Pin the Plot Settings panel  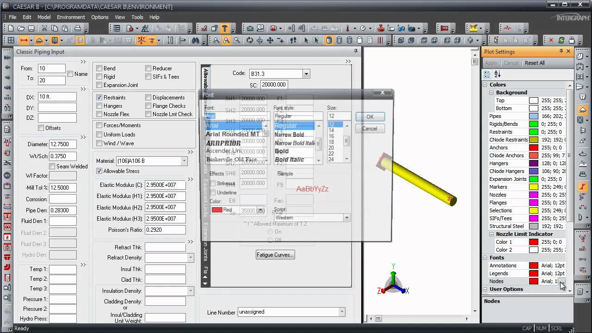[561, 51]
